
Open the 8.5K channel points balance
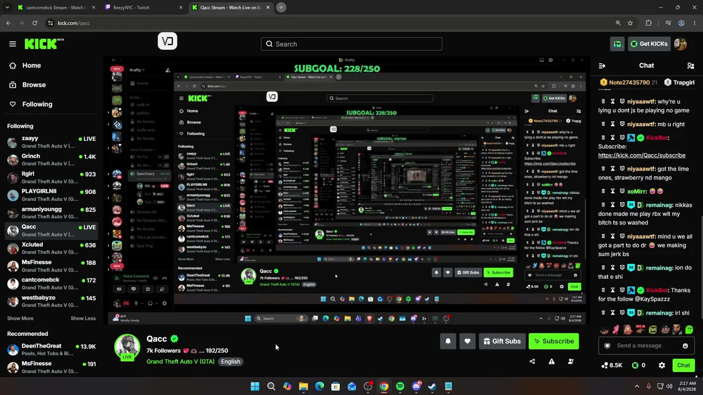tap(612, 365)
